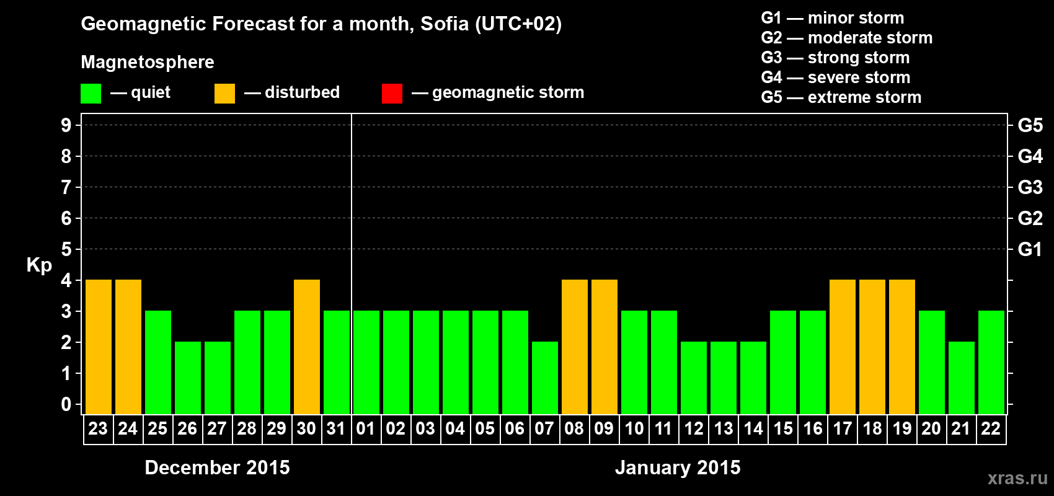
Task: Click date cell '10' on the axis
Action: pyautogui.click(x=634, y=429)
